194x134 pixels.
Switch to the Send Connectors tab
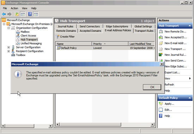pyautogui.click(x=90, y=26)
